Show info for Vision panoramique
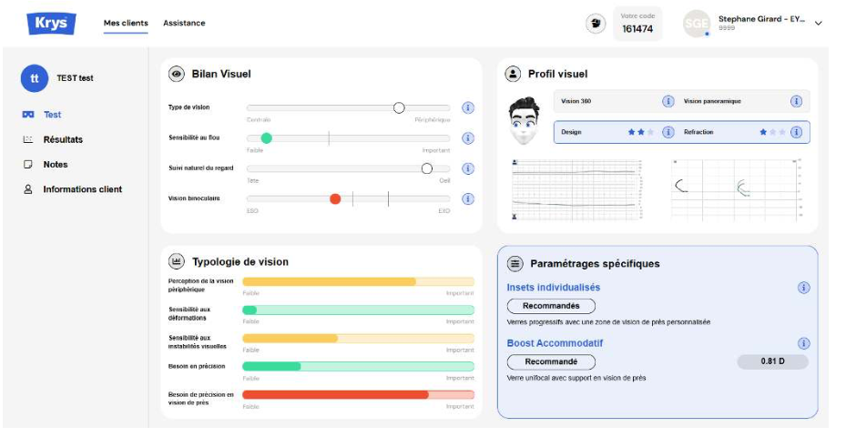The image size is (846, 447). point(796,101)
